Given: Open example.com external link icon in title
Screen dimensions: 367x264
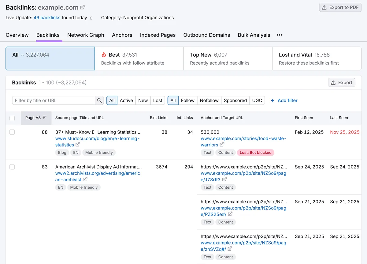Looking at the screenshot, I should (x=83, y=7).
